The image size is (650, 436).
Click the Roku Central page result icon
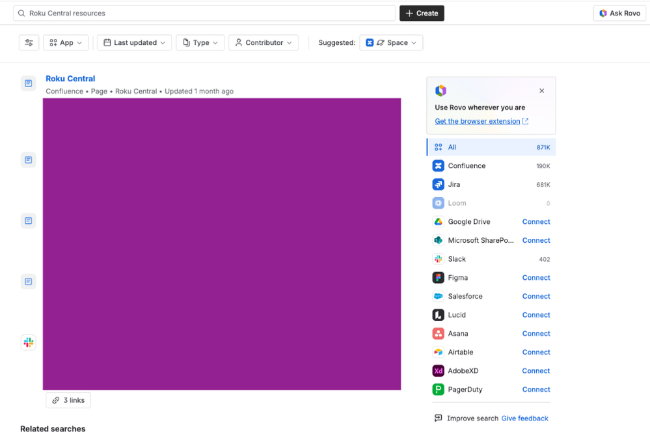(x=29, y=83)
